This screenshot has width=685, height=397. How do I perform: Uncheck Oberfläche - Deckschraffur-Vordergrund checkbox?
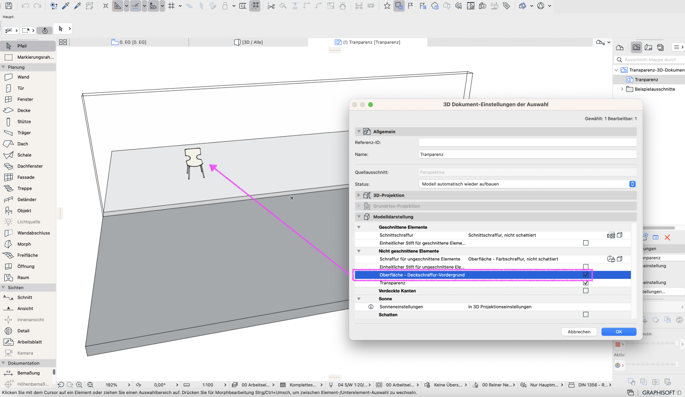(586, 275)
